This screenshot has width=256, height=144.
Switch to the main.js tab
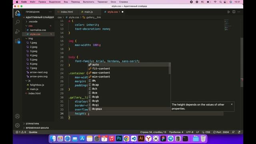(89, 12)
